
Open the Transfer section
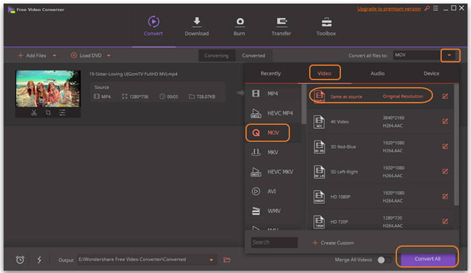click(x=281, y=26)
